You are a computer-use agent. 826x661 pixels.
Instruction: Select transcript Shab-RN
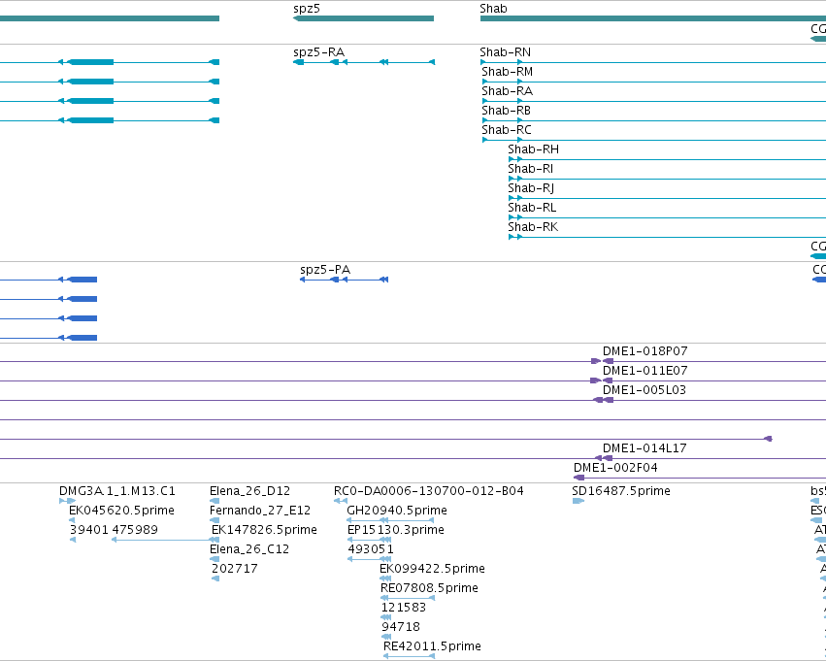(x=505, y=52)
